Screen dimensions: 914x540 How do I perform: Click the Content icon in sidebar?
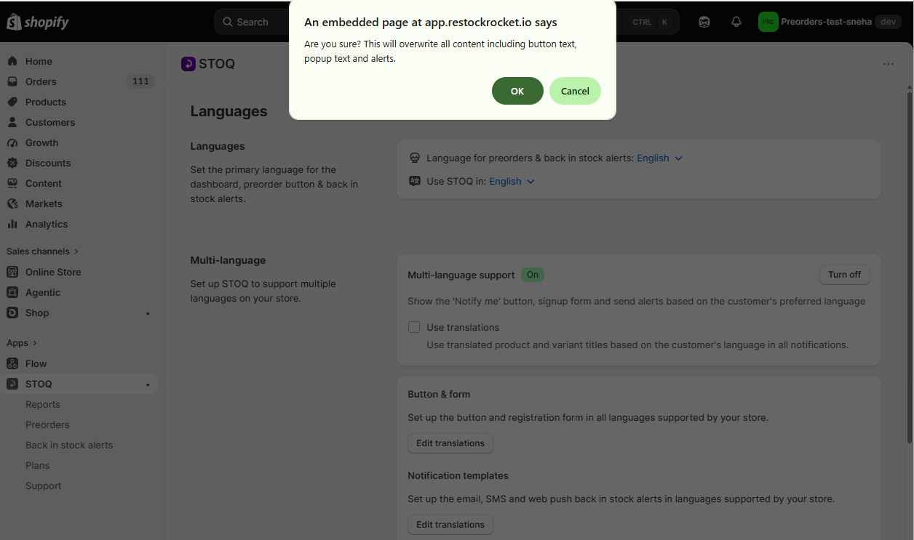(12, 183)
